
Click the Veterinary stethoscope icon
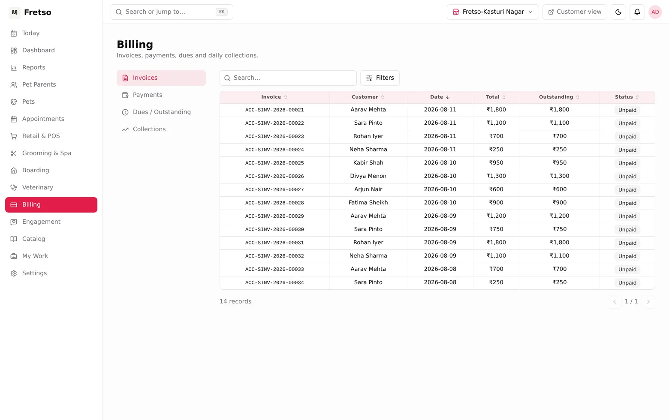tap(14, 188)
